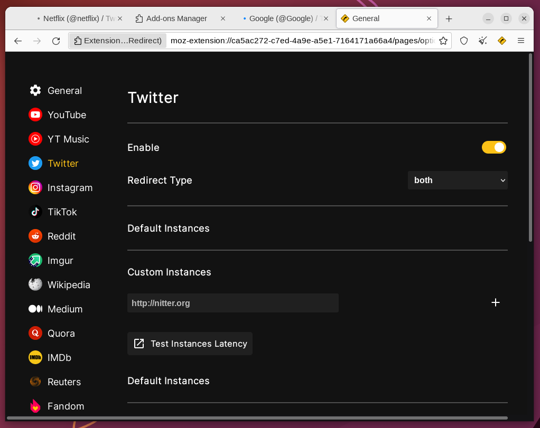Choose the Reddit icon
540x428 pixels.
click(x=35, y=236)
